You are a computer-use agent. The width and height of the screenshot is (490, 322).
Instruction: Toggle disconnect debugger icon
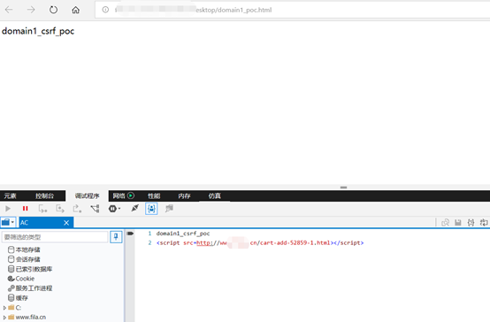coord(135,208)
